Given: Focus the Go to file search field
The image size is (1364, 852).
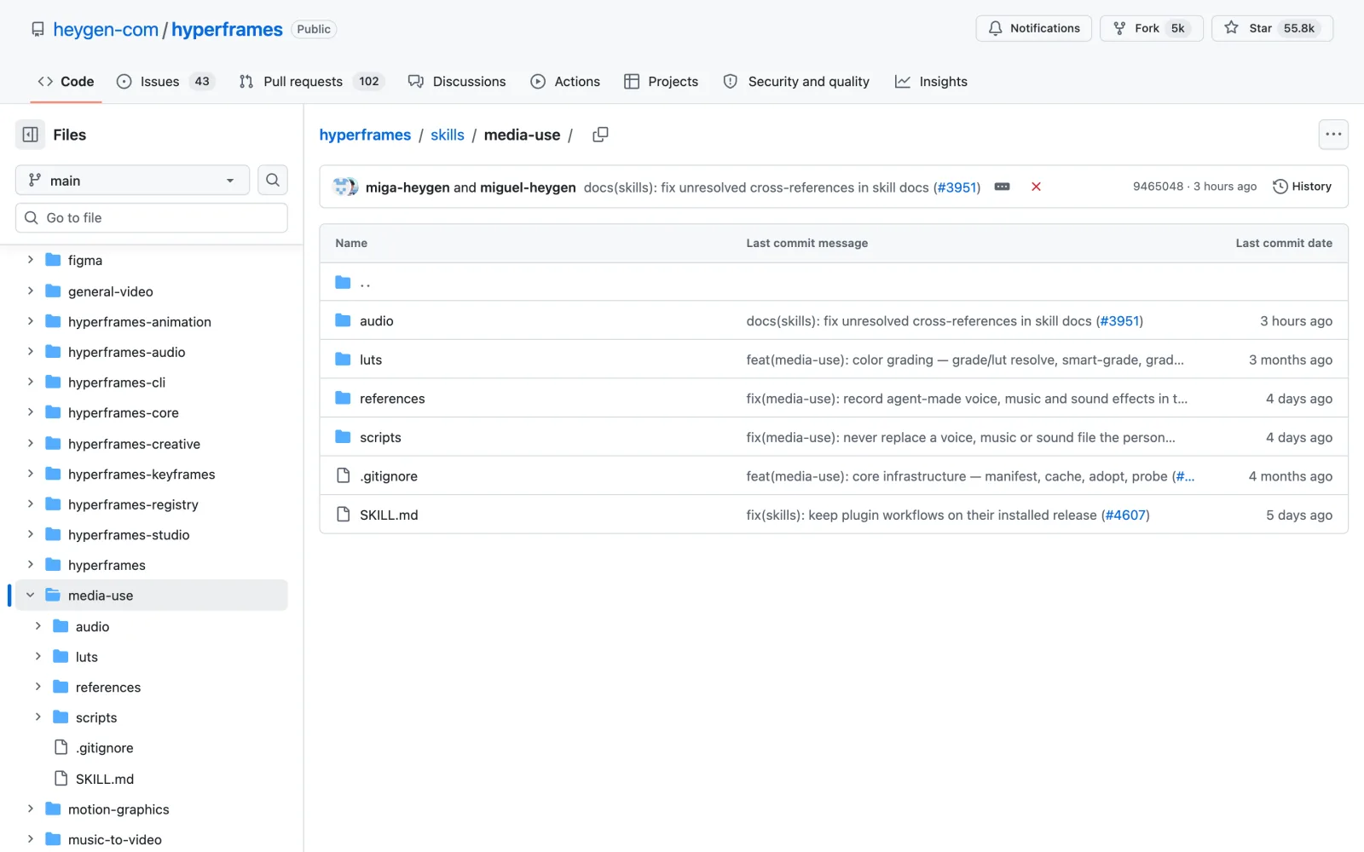Looking at the screenshot, I should (152, 218).
